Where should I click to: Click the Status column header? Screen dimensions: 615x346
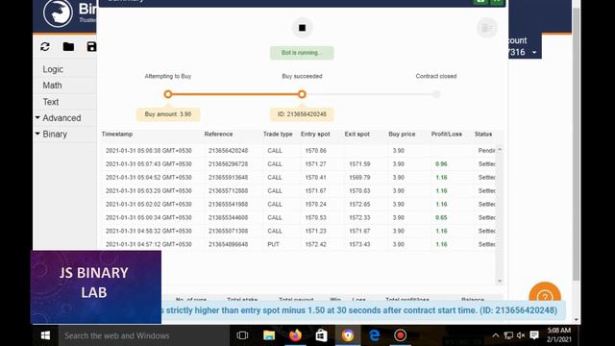point(483,135)
